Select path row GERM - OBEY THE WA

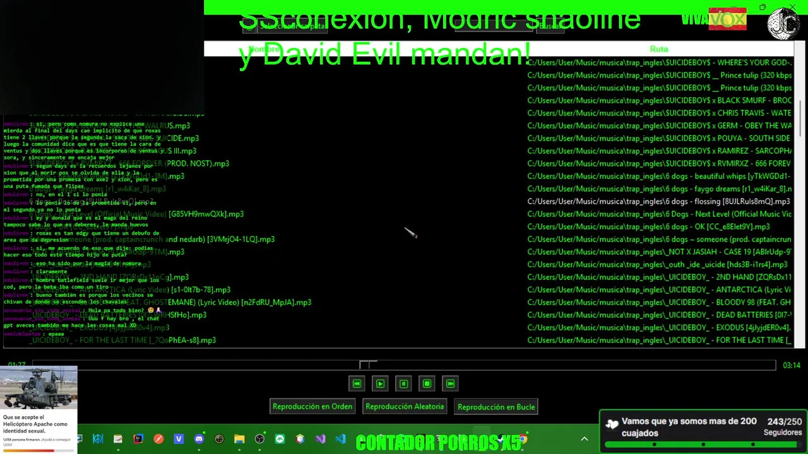tap(660, 125)
